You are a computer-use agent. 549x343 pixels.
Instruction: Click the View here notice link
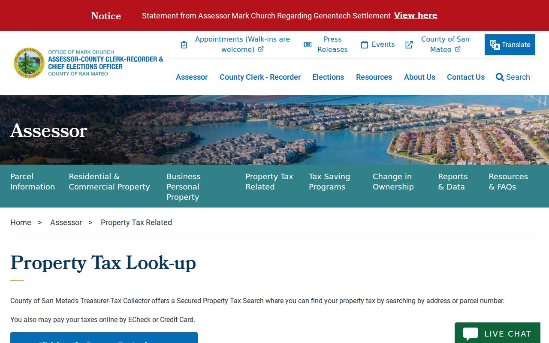coord(416,15)
